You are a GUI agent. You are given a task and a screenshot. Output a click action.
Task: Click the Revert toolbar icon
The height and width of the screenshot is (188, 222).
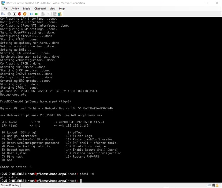click(48, 14)
